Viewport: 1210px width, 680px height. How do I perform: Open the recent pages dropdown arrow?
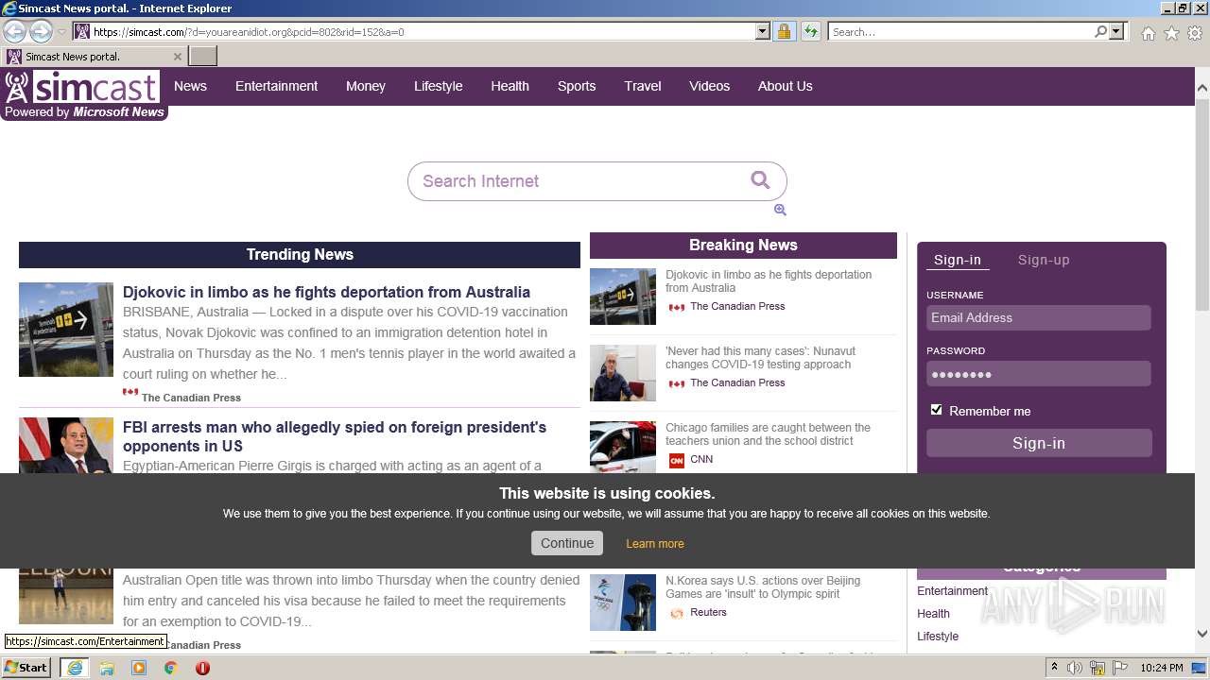pos(61,31)
